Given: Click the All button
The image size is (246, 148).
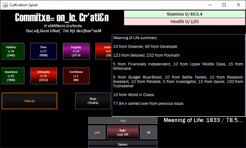Looking at the screenshot, I should tap(148, 132).
